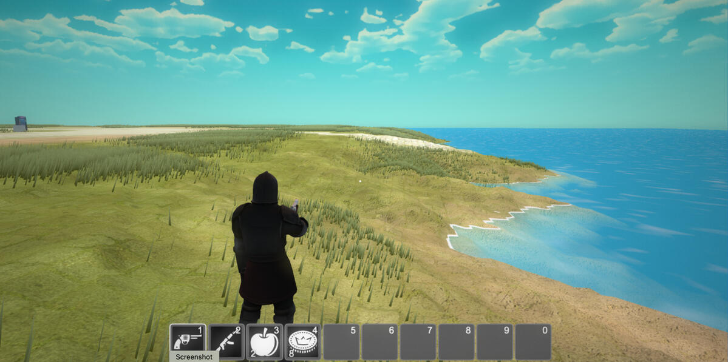The width and height of the screenshot is (728, 362).
Task: Click the armored player character
Action: (268, 248)
